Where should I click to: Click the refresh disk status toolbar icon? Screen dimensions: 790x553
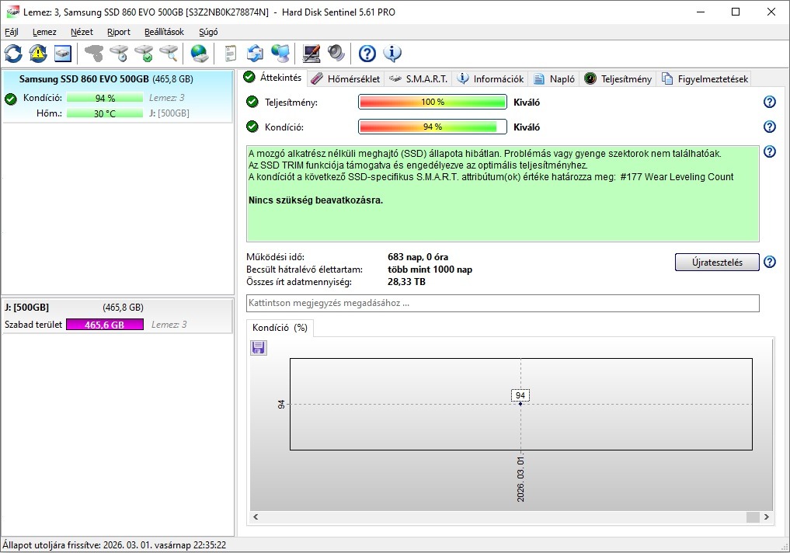[x=14, y=53]
